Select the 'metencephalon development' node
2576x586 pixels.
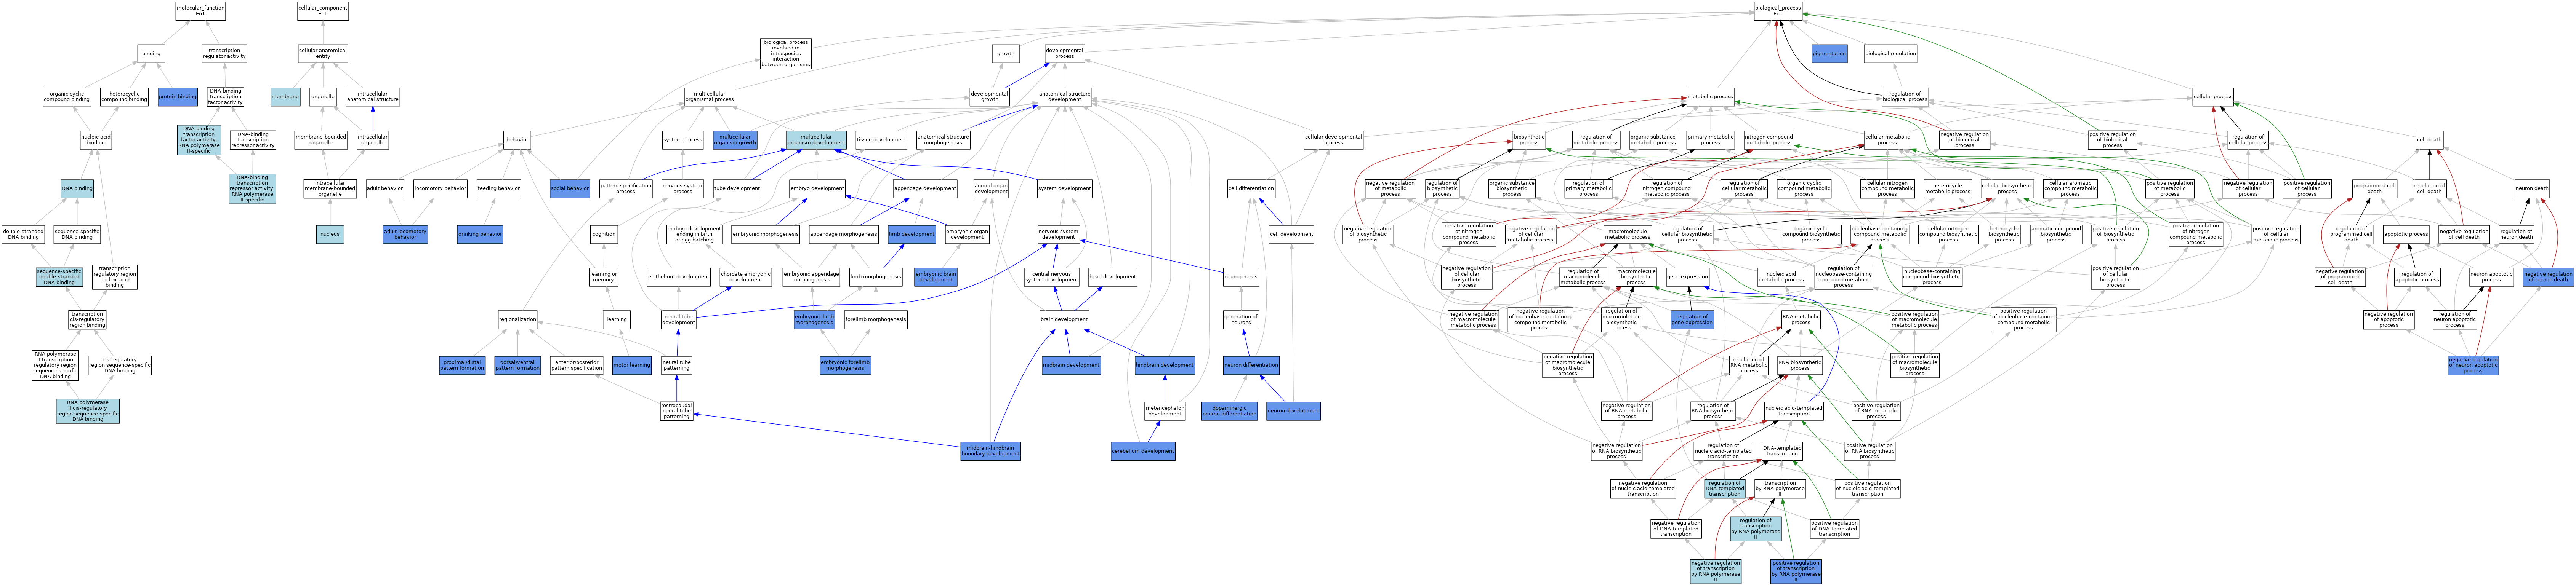1165,411
